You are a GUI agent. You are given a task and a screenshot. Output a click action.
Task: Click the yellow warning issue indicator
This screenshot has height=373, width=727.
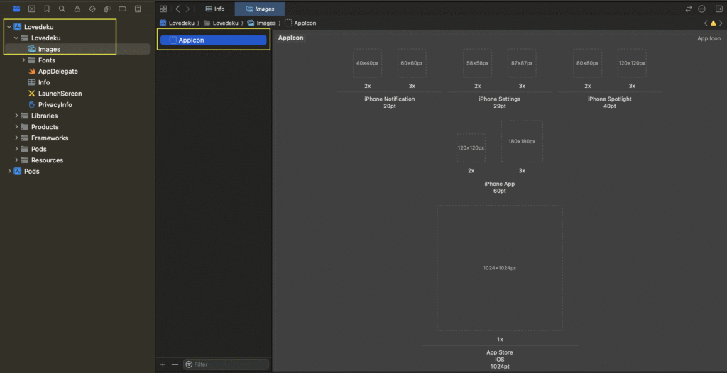pos(713,23)
